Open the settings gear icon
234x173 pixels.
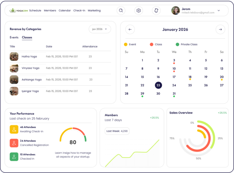tap(138, 10)
